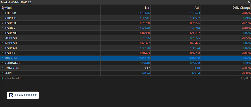Image resolution: width=251 pixels, height=107 pixels.
Task: Click the green up arrow beside USDJPY
Action: click(x=3, y=28)
